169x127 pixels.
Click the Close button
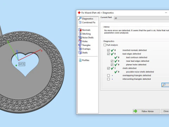165,111
